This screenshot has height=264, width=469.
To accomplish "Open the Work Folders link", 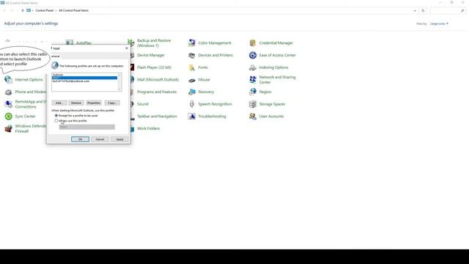I will click(x=148, y=129).
